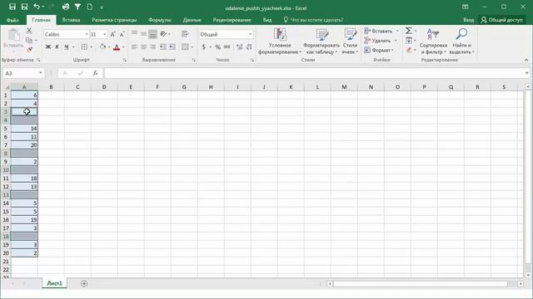Toggle Bold (Ж) formatting
533x299 pixels.
[48, 47]
